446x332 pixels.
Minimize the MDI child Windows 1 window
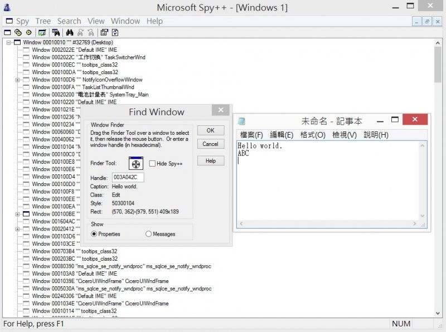(x=416, y=21)
